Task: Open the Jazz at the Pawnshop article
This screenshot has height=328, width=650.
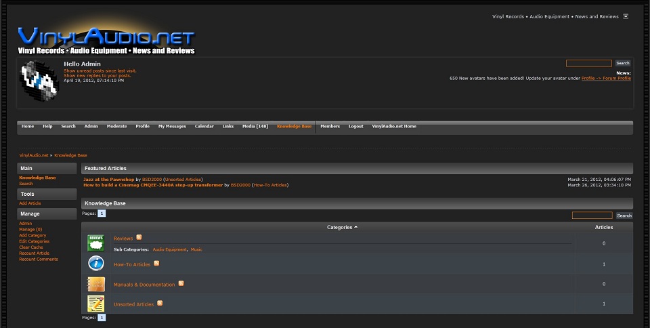Action: click(108, 180)
